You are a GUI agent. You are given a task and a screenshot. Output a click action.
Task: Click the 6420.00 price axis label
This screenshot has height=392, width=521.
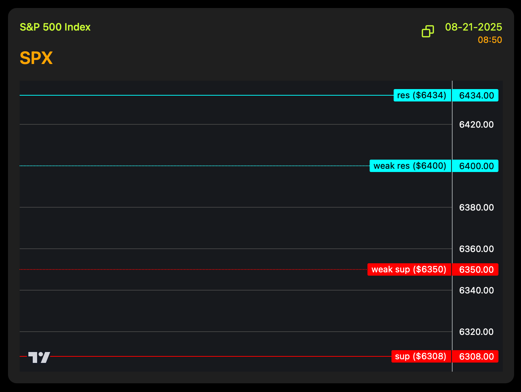click(476, 125)
